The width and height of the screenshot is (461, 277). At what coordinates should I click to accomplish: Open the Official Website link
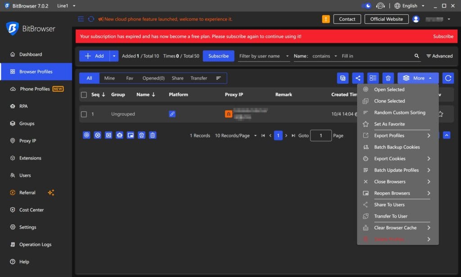pos(386,19)
